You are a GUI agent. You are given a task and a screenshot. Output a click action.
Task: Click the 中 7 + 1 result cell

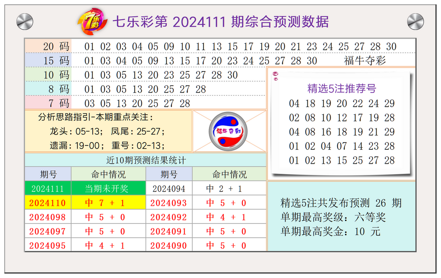109,203
